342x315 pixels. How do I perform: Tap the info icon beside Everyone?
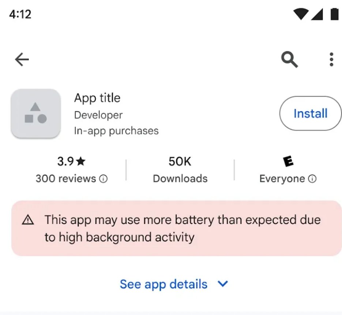pos(312,179)
